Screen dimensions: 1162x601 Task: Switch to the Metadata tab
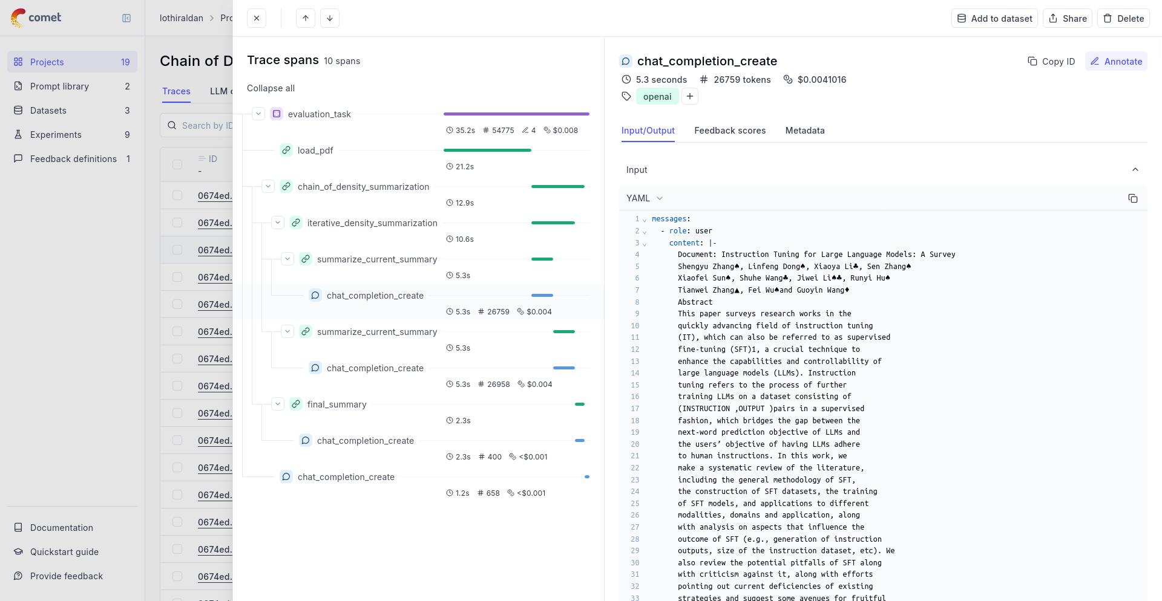click(804, 131)
